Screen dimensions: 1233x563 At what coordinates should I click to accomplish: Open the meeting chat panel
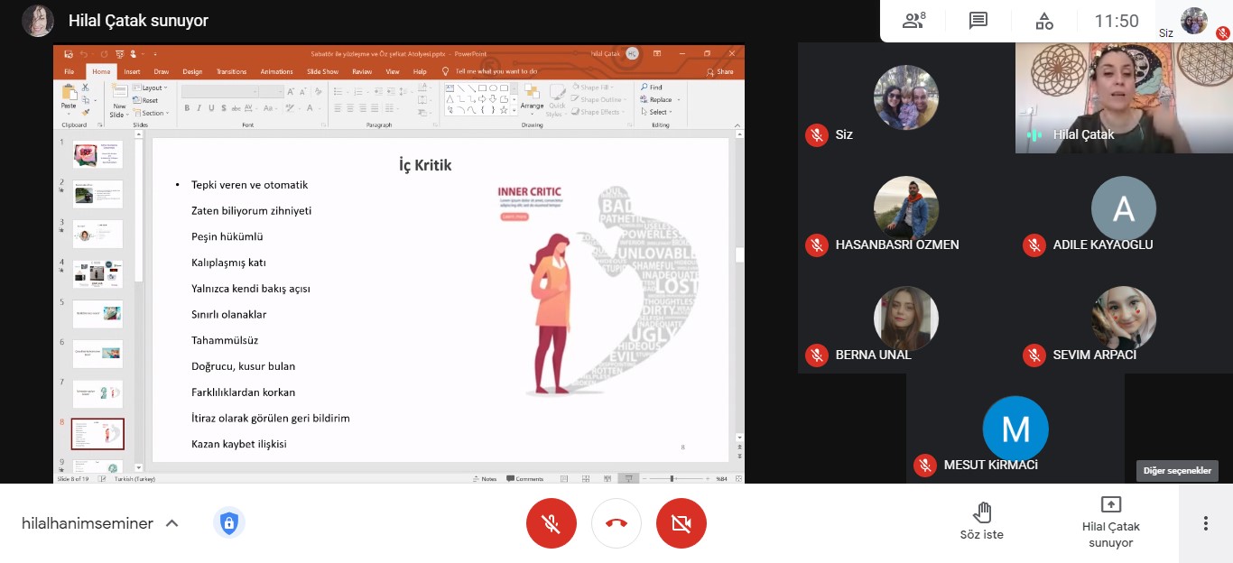tap(978, 21)
